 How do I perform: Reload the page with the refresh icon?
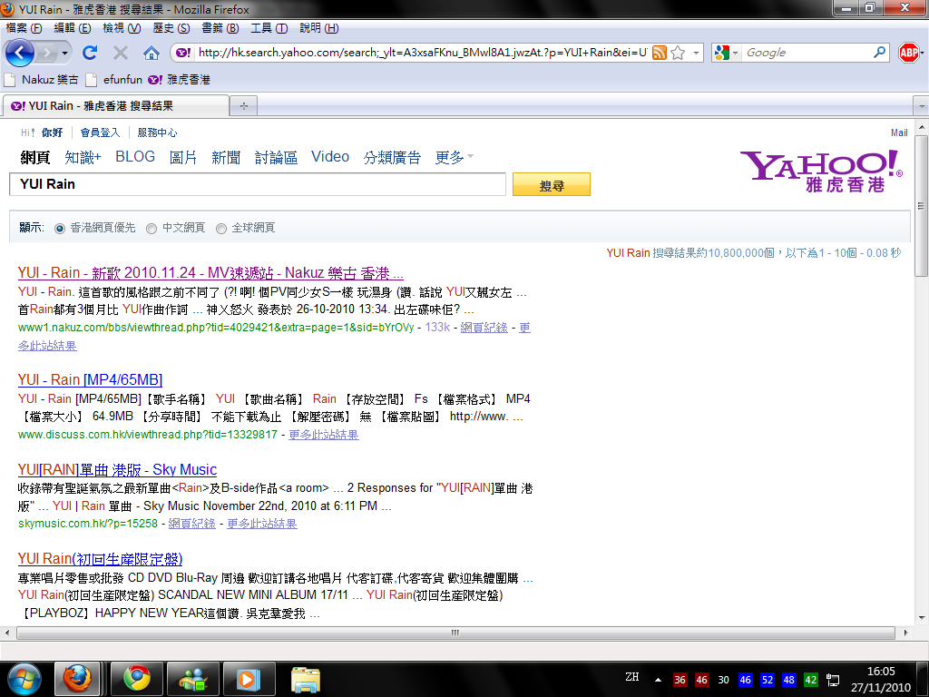pyautogui.click(x=90, y=53)
